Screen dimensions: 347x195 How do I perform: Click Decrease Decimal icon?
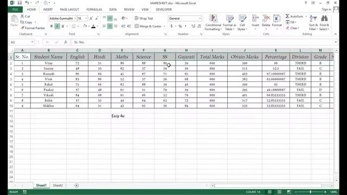point(199,26)
